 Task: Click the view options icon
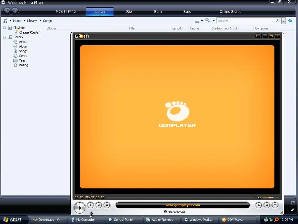(x=208, y=21)
